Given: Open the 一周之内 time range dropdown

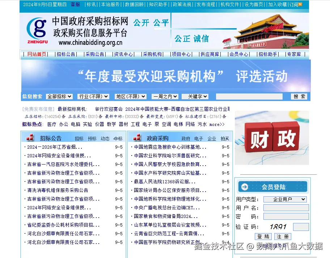Looking at the screenshot, I should (x=165, y=96).
